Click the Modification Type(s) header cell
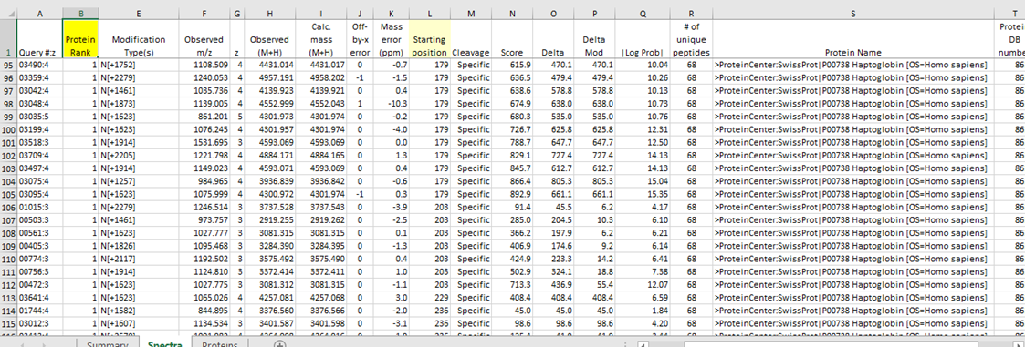 coord(139,39)
